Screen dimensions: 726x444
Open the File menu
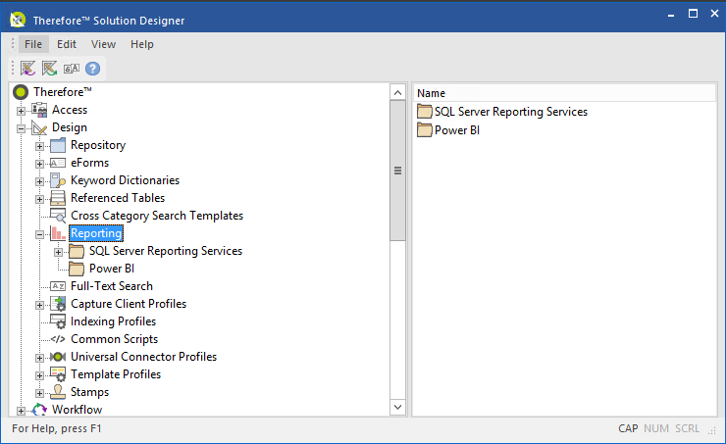(33, 44)
